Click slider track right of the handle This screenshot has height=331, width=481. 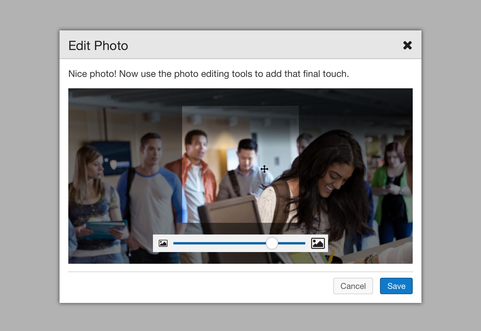tap(292, 243)
